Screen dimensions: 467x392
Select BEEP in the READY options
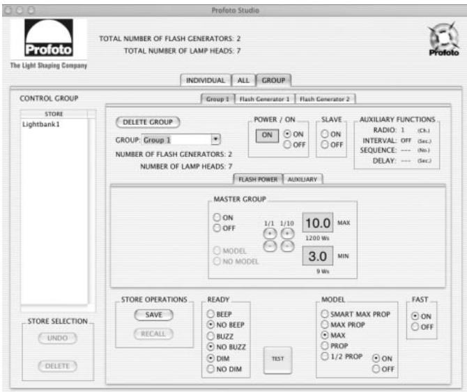(x=211, y=314)
